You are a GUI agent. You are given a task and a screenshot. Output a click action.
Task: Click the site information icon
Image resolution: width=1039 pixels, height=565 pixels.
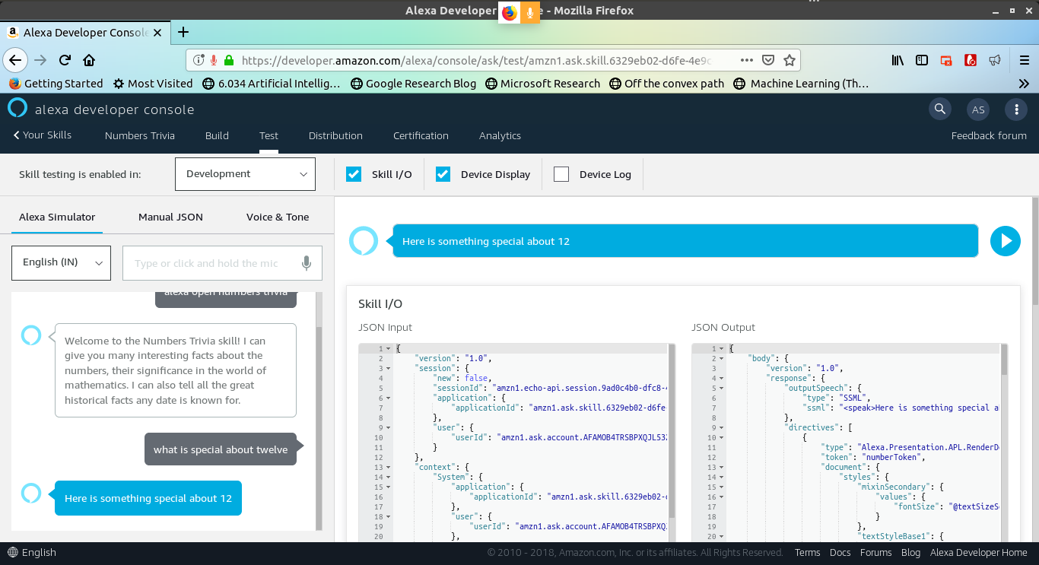click(199, 60)
